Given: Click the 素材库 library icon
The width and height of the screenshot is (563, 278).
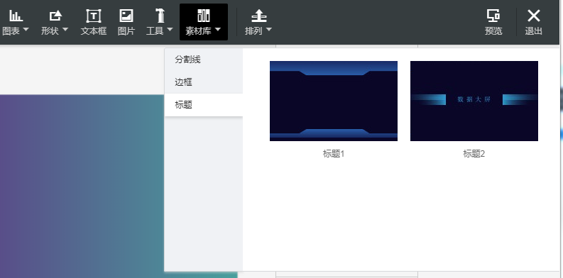Looking at the screenshot, I should (x=204, y=16).
